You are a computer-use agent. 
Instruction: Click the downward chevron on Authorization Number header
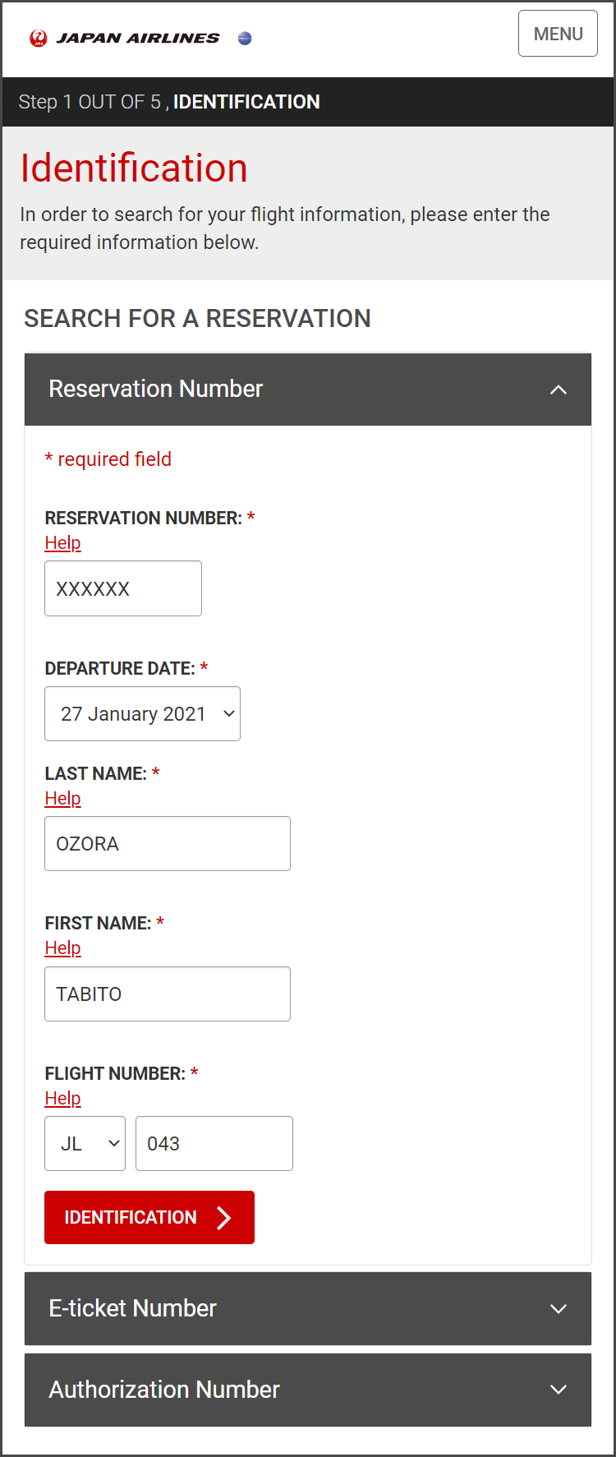(x=559, y=1390)
